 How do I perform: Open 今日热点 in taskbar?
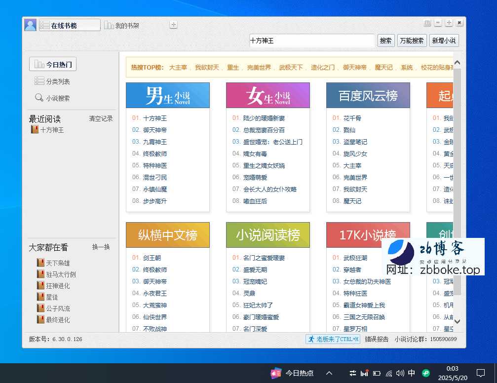[292, 373]
